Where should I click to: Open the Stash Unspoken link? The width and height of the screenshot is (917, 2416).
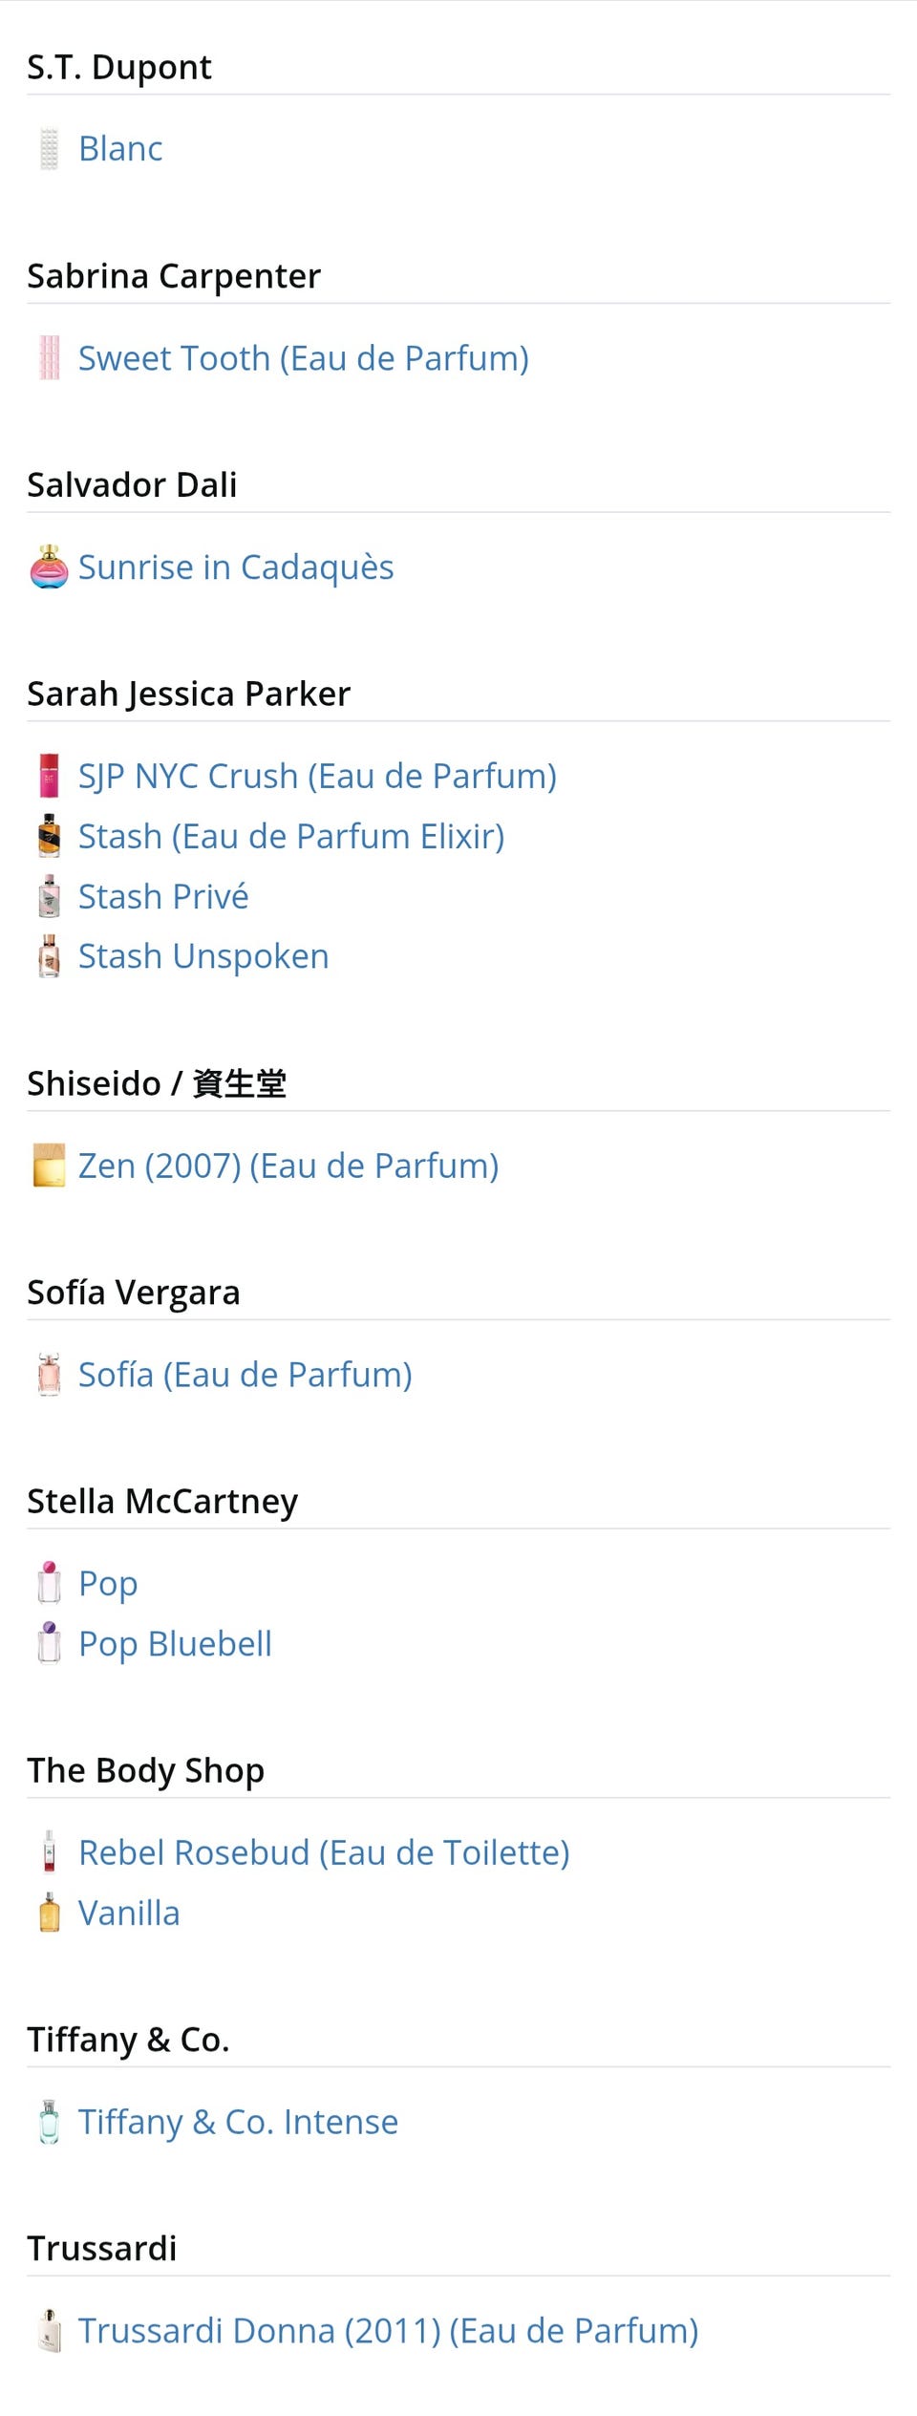point(203,956)
